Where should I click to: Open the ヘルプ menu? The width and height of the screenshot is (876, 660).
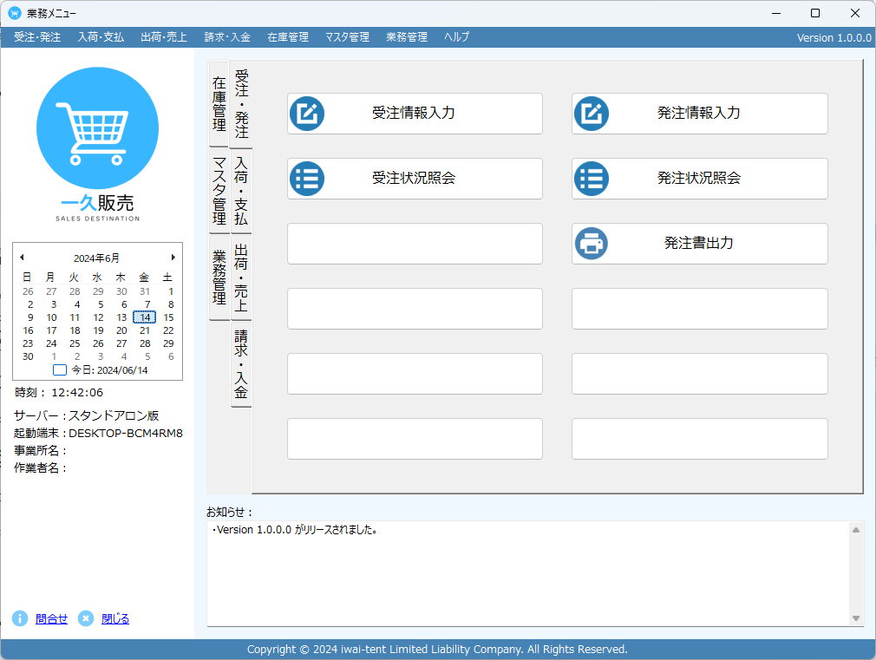click(x=456, y=37)
